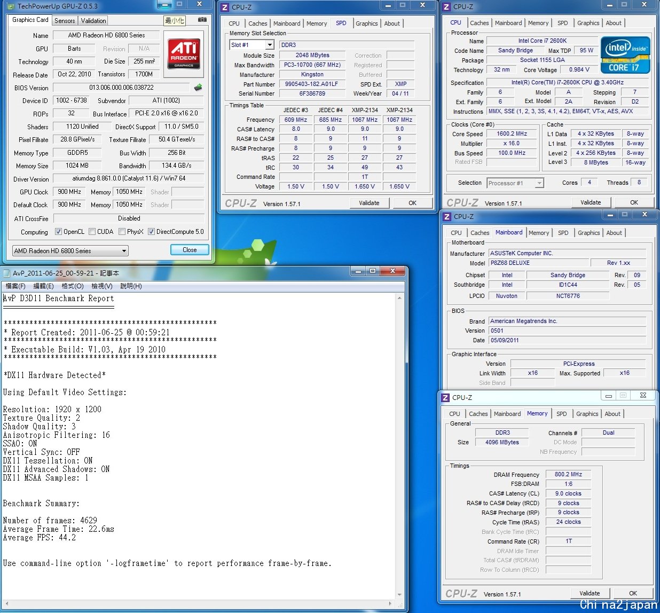The width and height of the screenshot is (660, 613).
Task: Click OK in the Processor window
Action: click(634, 202)
